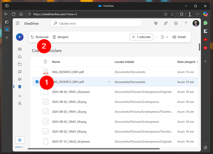View site information lock icon

30,14
